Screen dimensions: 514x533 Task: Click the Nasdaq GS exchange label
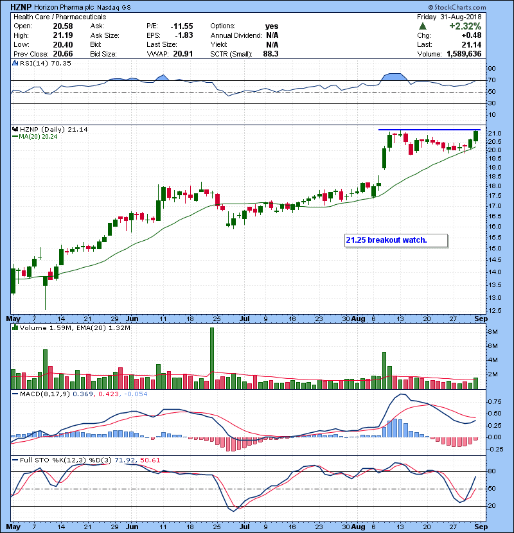[x=114, y=8]
